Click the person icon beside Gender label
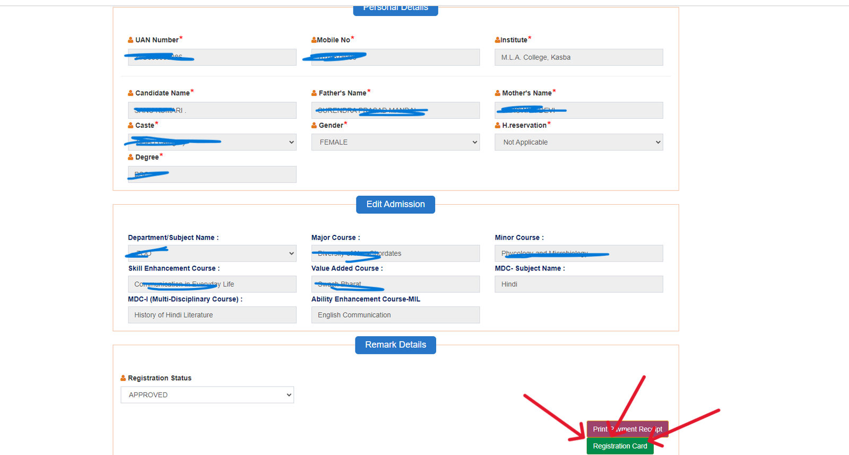This screenshot has height=455, width=849. (x=314, y=125)
